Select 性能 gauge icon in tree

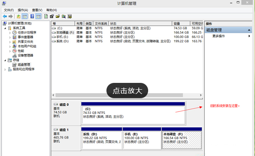click(x=14, y=51)
